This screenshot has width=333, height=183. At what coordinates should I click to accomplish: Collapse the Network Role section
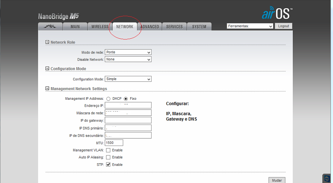pyautogui.click(x=47, y=42)
